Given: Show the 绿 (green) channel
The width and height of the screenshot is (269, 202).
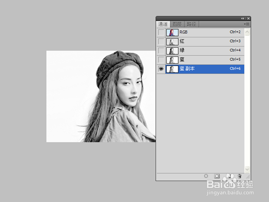Looking at the screenshot, I should tap(161, 50).
